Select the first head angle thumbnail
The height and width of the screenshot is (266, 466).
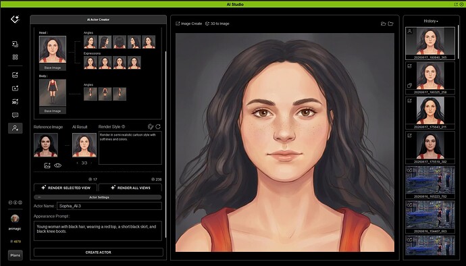pos(90,42)
